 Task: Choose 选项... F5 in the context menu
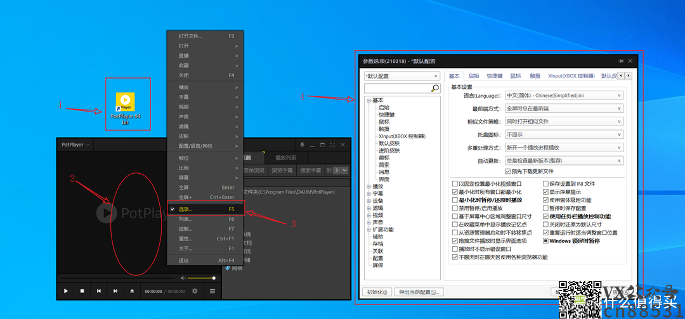point(205,209)
